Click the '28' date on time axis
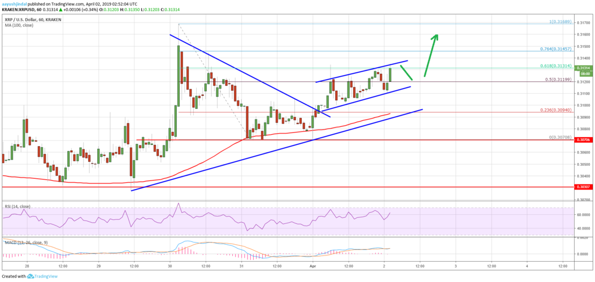The width and height of the screenshot is (595, 282). click(28, 266)
